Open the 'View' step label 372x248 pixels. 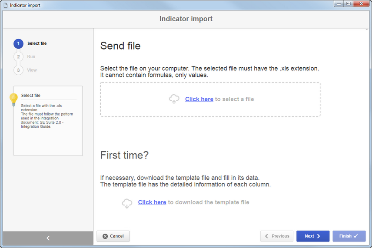tap(32, 70)
